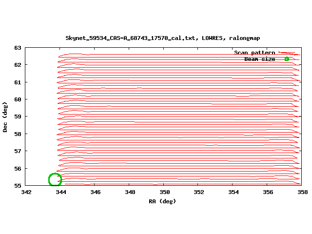Click the RA (deg) axis label
Viewport: 312px width, 234px height.
pos(162,201)
